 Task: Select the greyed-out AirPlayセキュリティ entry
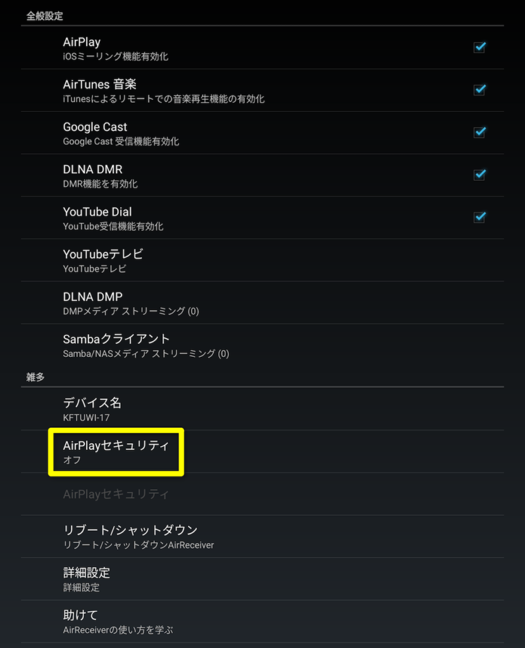coord(262,494)
